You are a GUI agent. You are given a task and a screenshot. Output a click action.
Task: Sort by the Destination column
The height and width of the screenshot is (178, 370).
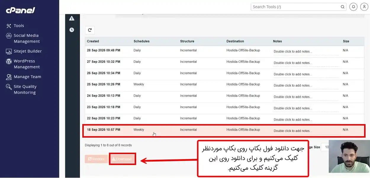click(x=235, y=41)
